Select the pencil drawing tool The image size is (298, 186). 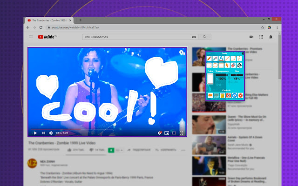209,59
